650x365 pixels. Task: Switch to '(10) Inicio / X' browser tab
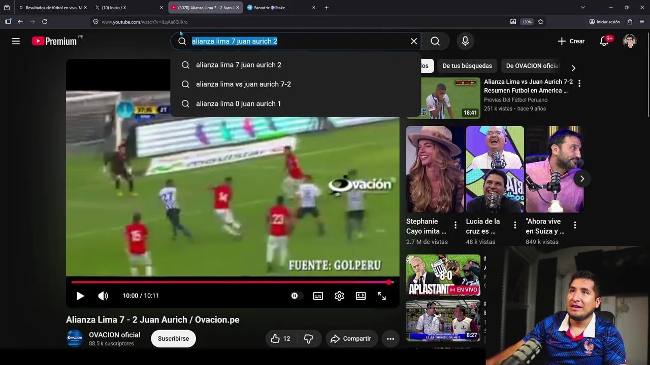128,8
